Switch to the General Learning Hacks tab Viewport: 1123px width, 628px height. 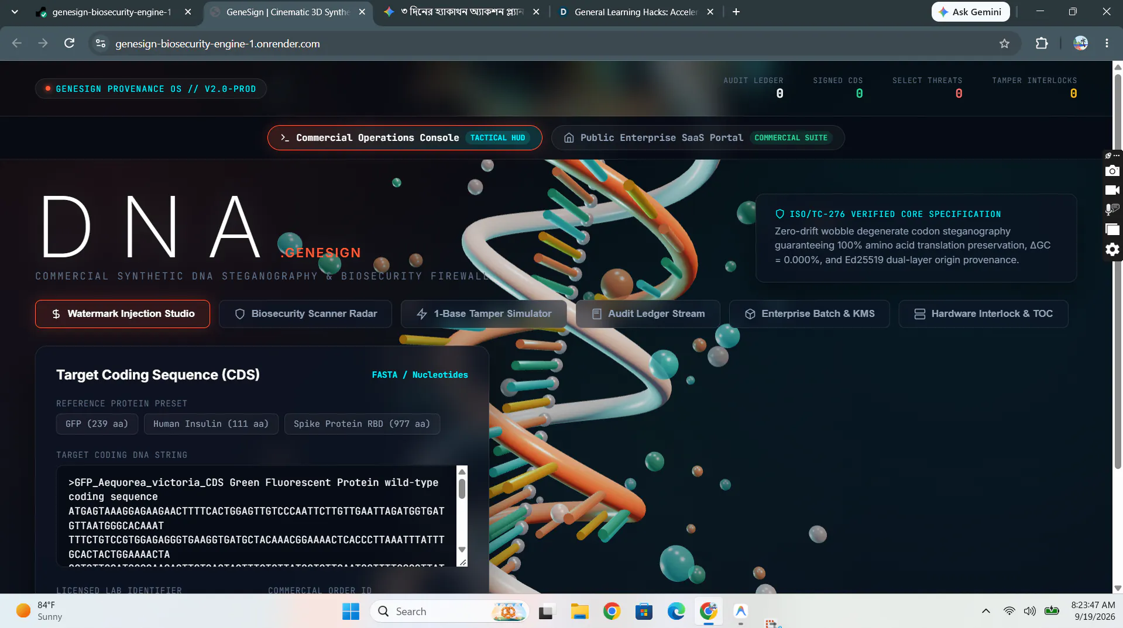[636, 12]
